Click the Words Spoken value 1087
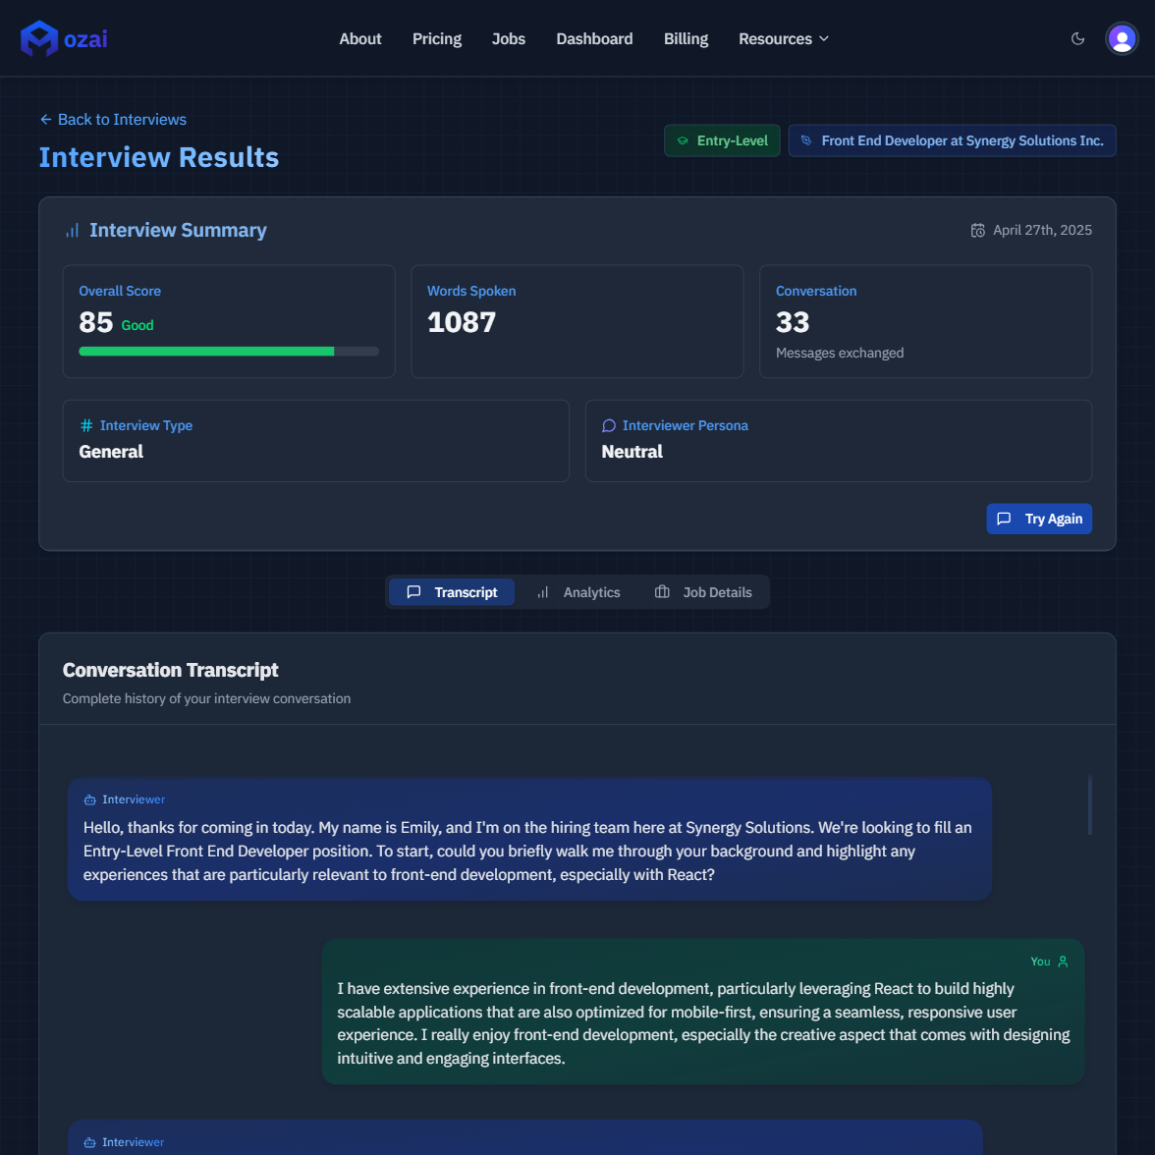The height and width of the screenshot is (1155, 1155). tap(462, 322)
